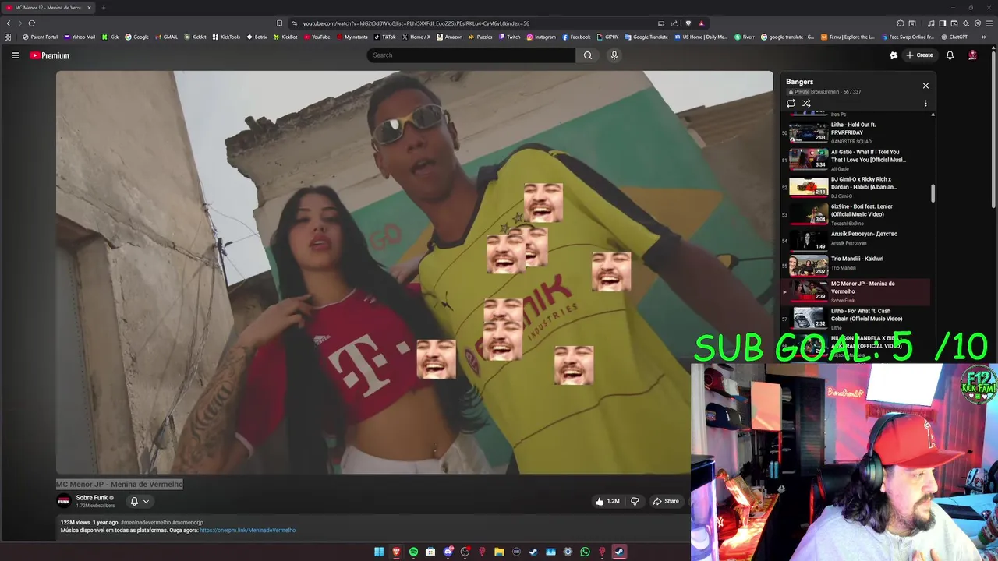Select the MC Menor JP browser tab
Image resolution: width=998 pixels, height=561 pixels.
click(x=48, y=8)
